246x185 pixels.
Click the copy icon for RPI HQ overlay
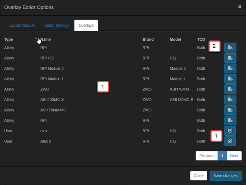click(x=230, y=58)
